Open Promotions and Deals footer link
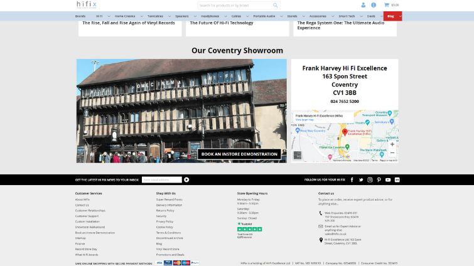This screenshot has width=474, height=266. (x=170, y=255)
